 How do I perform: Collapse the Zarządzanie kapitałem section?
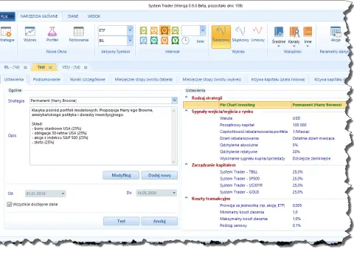click(187, 165)
